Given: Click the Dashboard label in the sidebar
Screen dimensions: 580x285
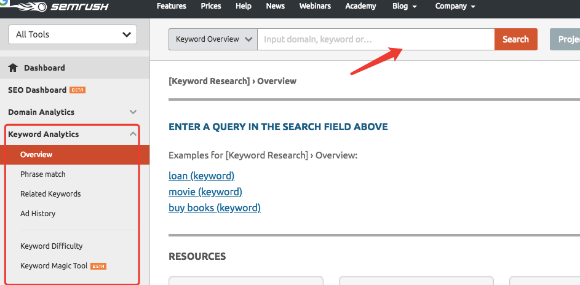Looking at the screenshot, I should (44, 68).
